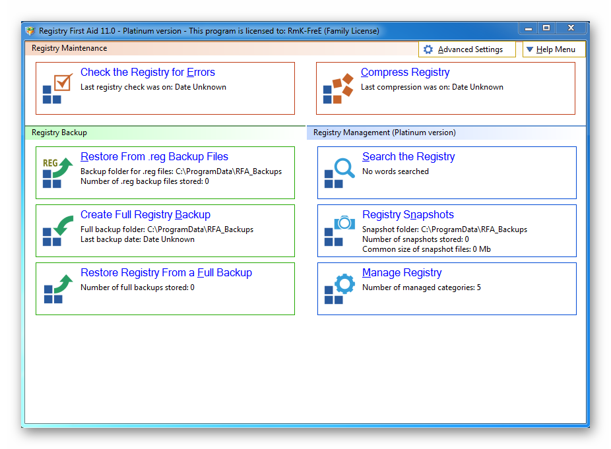The image size is (611, 449).
Task: Open Restore Registry From a Full Backup
Action: pyautogui.click(x=166, y=272)
